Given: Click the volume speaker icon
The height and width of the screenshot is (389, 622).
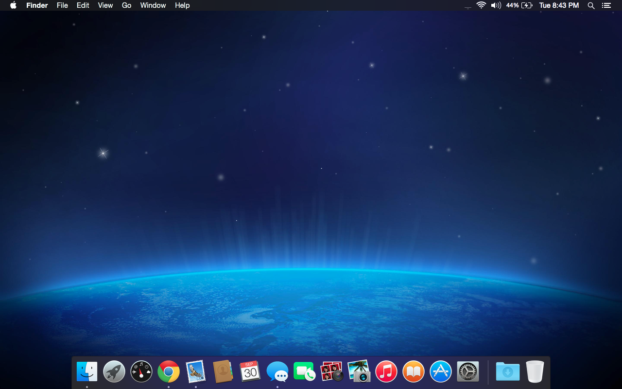Looking at the screenshot, I should [x=496, y=5].
